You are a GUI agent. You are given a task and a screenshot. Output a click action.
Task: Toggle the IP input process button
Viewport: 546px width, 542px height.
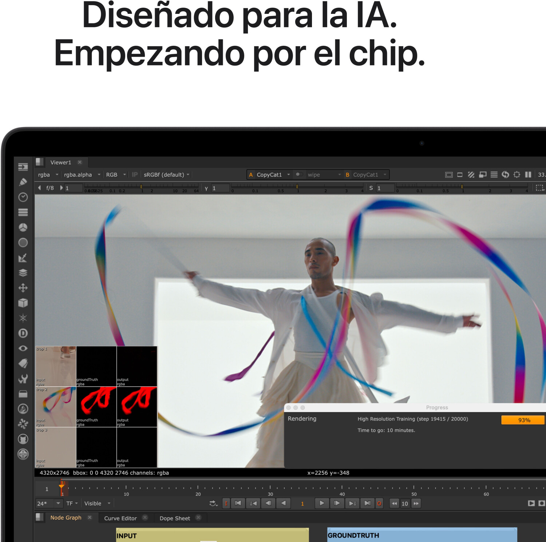click(x=135, y=175)
